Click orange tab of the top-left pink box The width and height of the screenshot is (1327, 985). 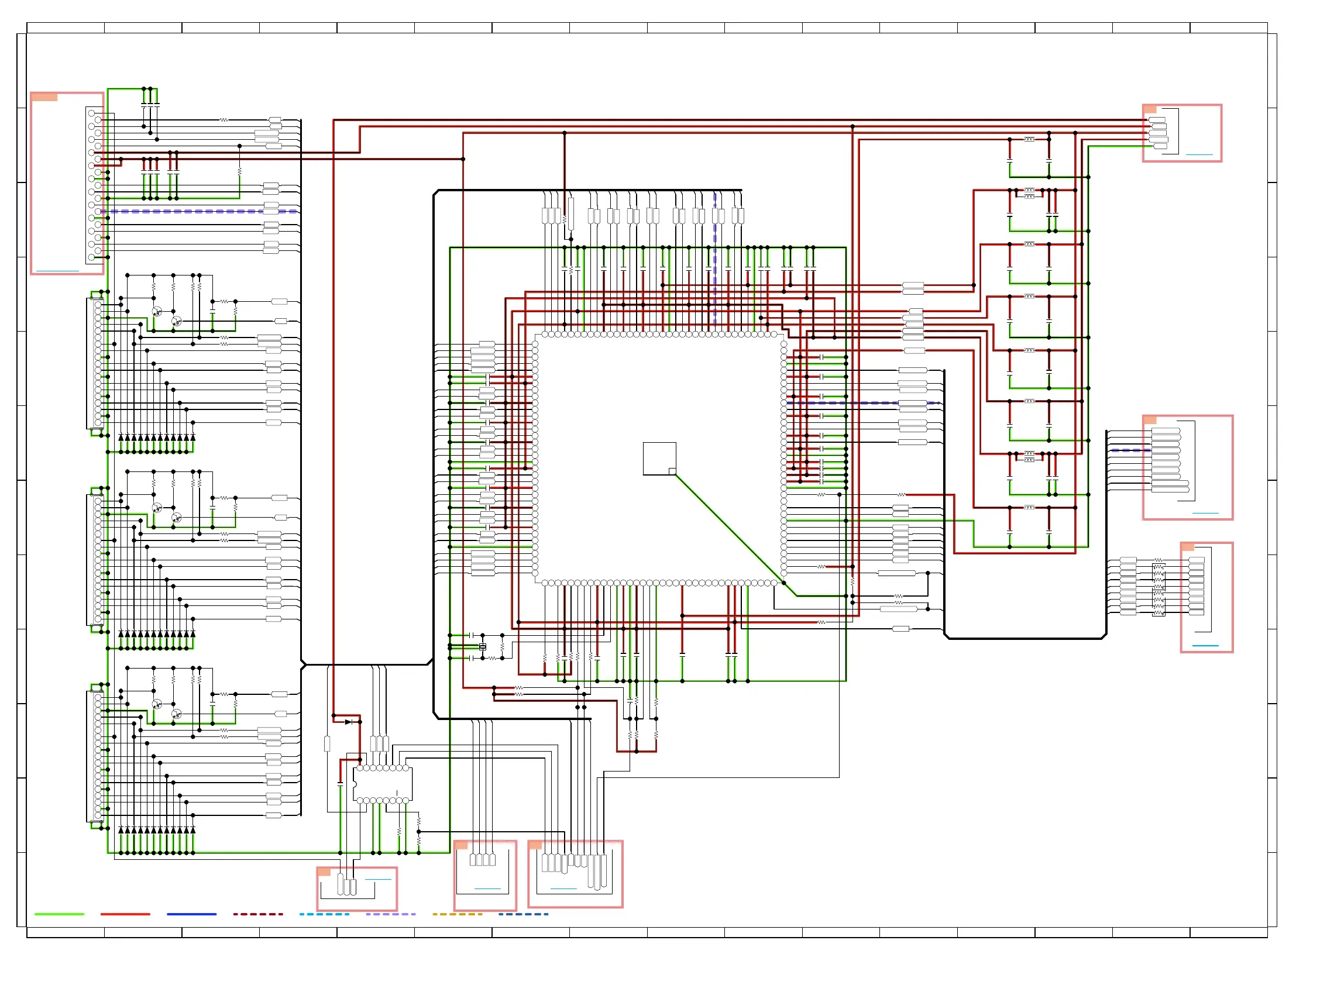coord(44,97)
